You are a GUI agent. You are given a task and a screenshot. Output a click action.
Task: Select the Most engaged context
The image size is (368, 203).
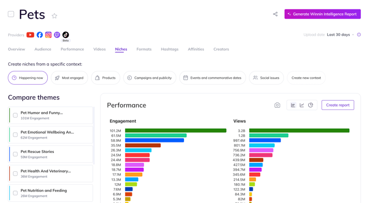(x=69, y=78)
